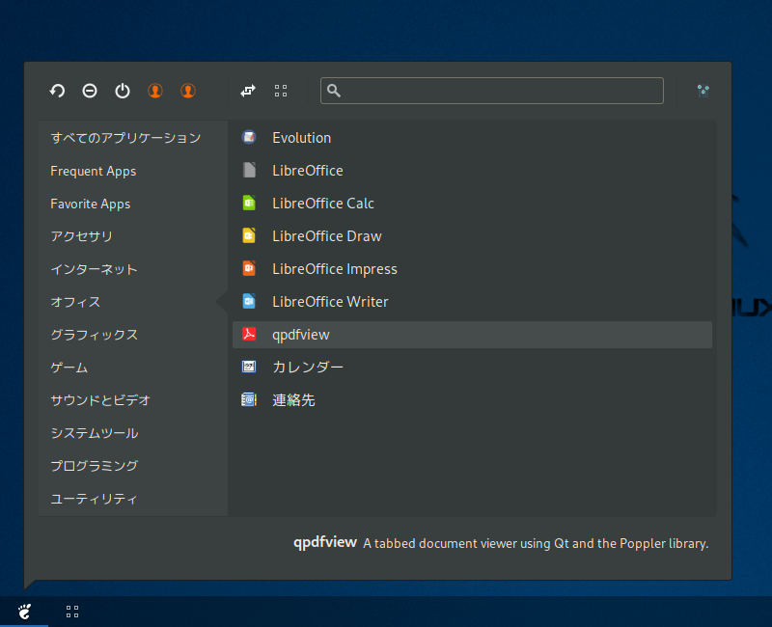Image resolution: width=772 pixels, height=627 pixels.
Task: Launch Evolution from the app list
Action: (472, 137)
